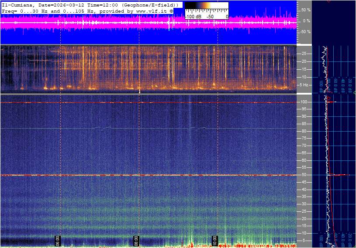Screen dimensions: 356x248
Task: Select the 10:00 time marker label
Action: pos(214,241)
